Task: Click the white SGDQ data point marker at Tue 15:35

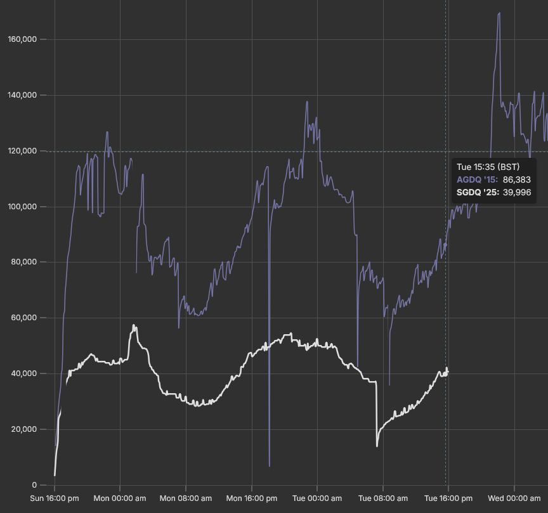Action: 446,373
